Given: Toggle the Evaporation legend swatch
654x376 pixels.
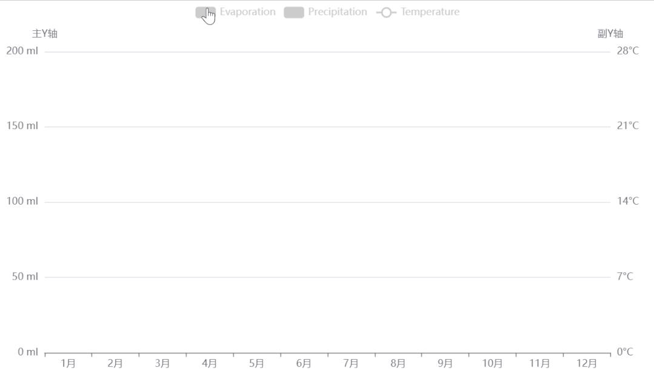Looking at the screenshot, I should [x=205, y=12].
